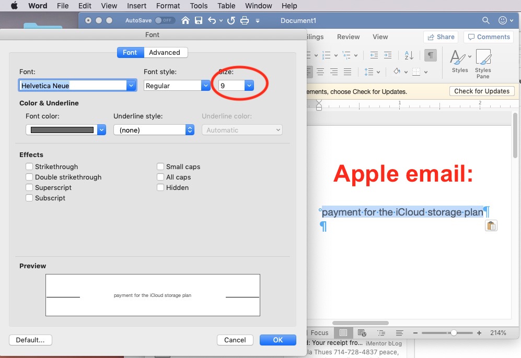Click OK to apply font settings
Image resolution: width=521 pixels, height=358 pixels.
point(278,340)
